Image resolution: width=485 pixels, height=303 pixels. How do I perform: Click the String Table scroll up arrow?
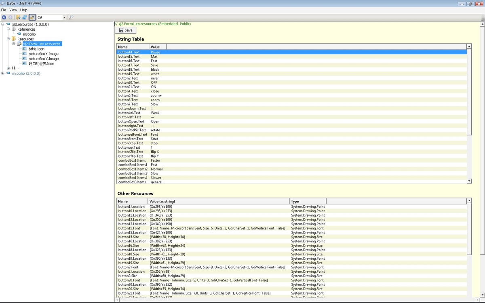tap(469, 47)
